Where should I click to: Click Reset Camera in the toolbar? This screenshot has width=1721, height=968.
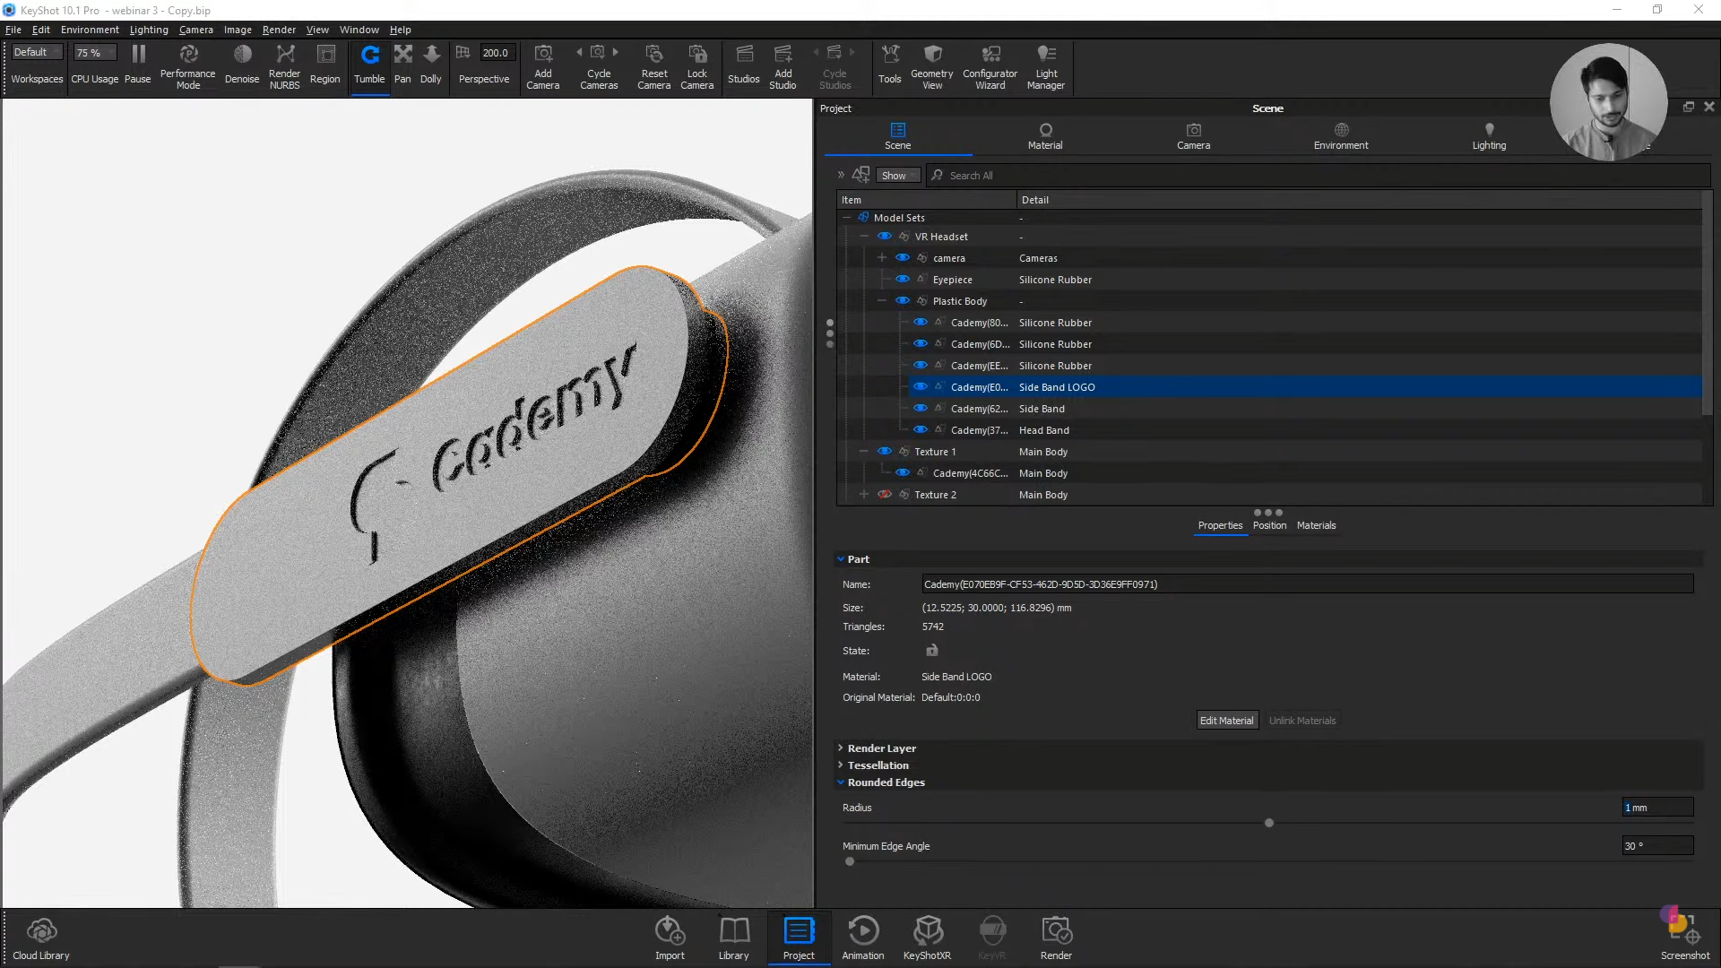654,66
